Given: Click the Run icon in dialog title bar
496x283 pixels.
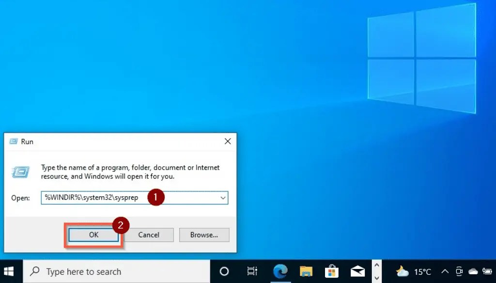Looking at the screenshot, I should point(13,141).
